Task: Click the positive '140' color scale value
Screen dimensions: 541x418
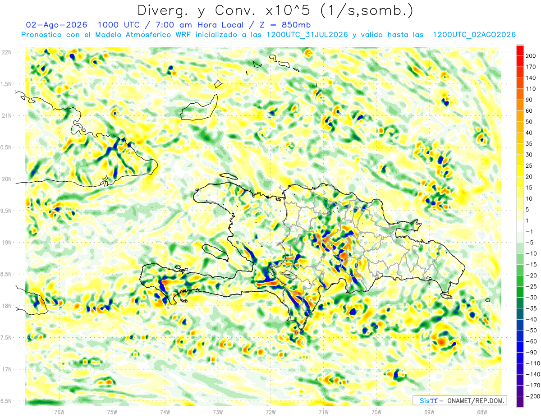Action: pyautogui.click(x=532, y=78)
